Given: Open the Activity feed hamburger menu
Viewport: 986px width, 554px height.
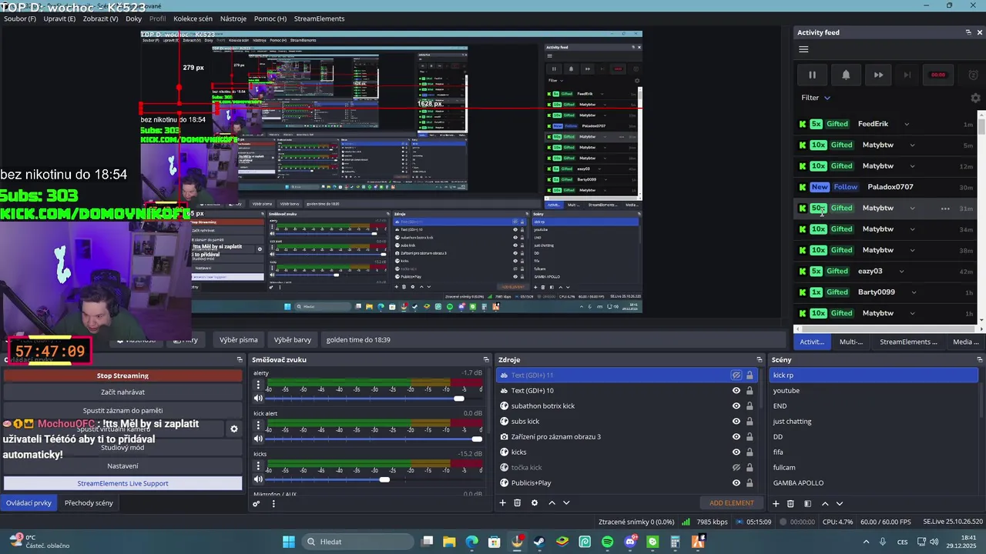Looking at the screenshot, I should 803,49.
